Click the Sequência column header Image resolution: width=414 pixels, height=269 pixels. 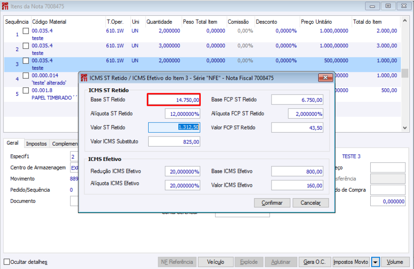[x=17, y=22]
